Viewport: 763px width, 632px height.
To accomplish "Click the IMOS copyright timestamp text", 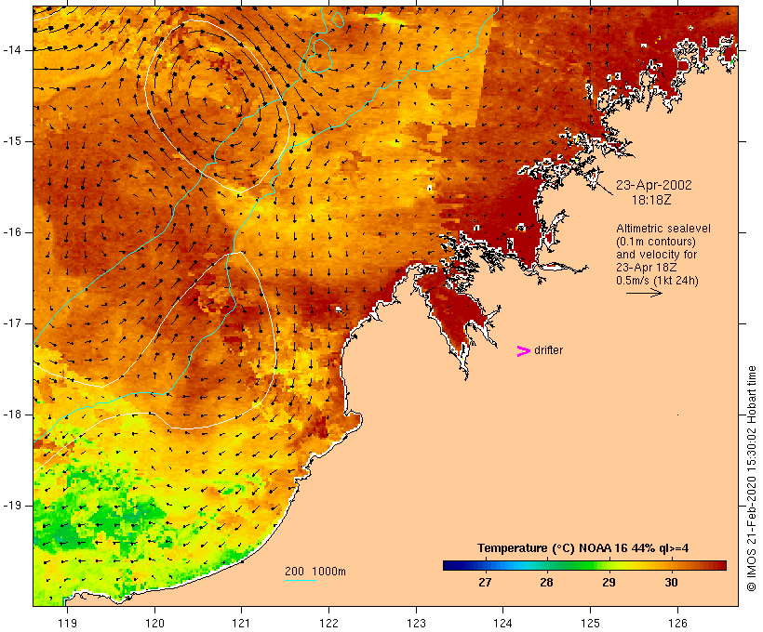I will [752, 479].
